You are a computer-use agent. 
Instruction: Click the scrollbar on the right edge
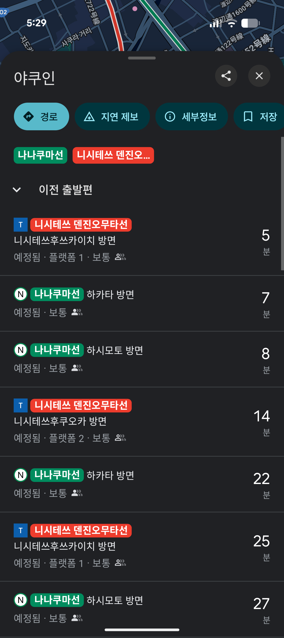pos(282,203)
